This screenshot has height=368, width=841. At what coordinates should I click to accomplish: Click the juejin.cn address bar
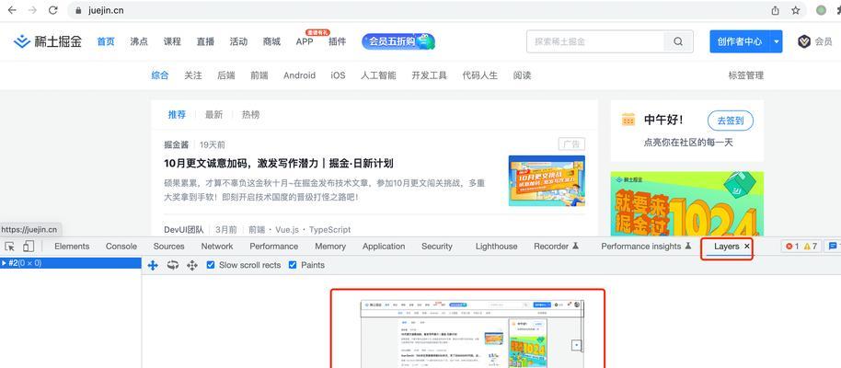point(419,10)
